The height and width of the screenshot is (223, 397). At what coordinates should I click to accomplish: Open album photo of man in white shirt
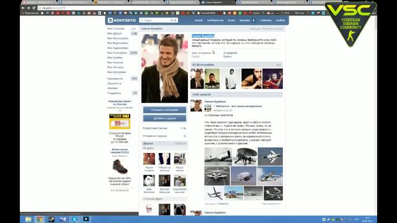[x=231, y=79]
